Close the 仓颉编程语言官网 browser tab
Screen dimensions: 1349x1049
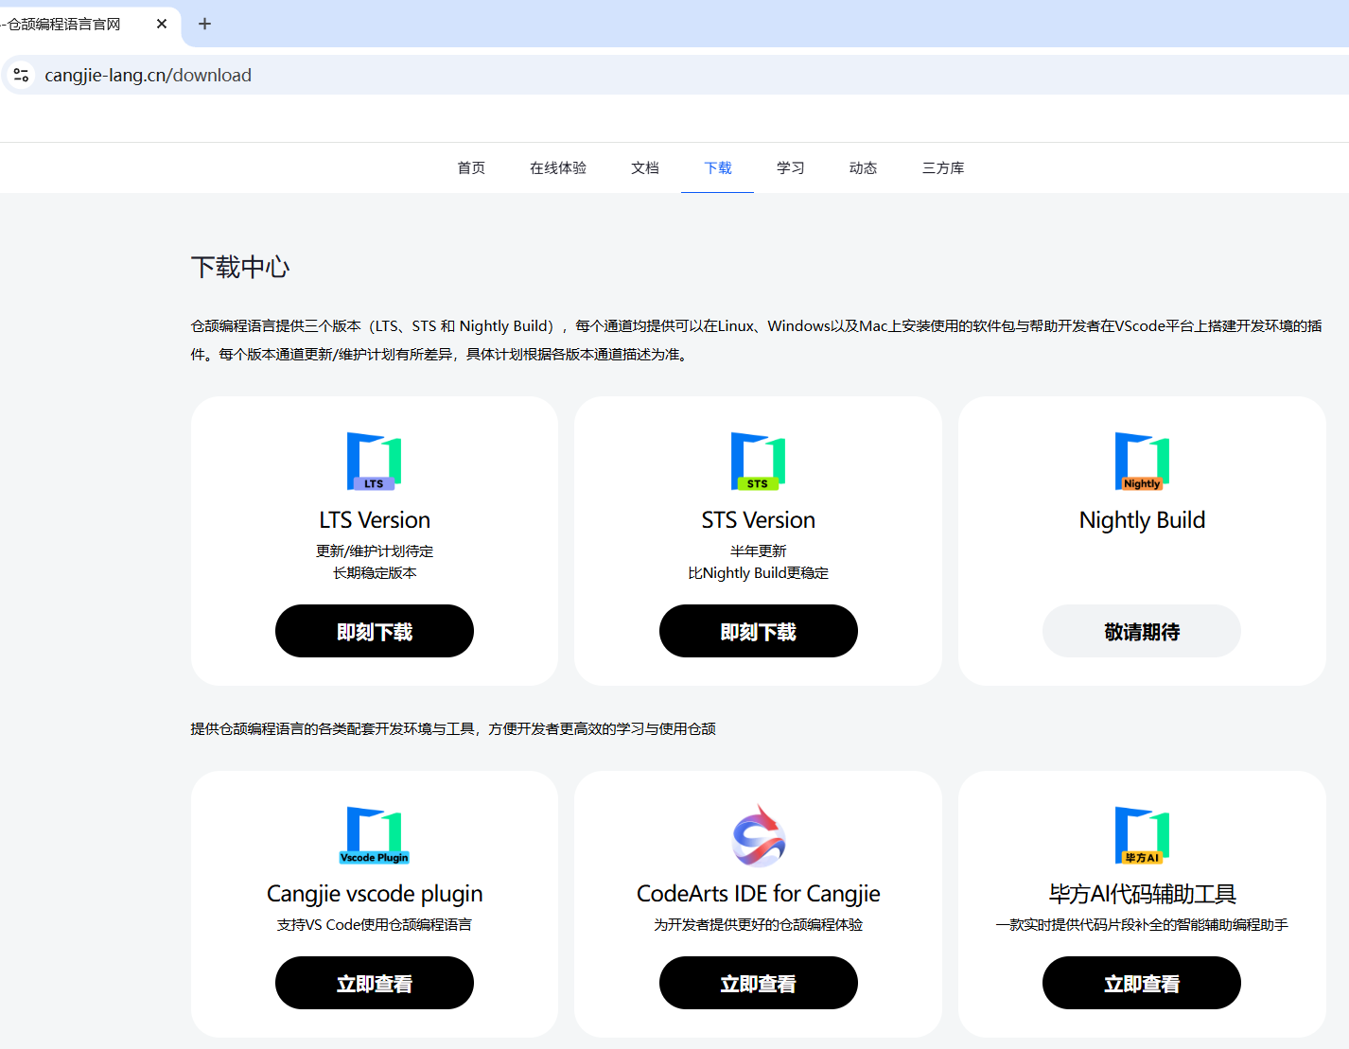(162, 24)
